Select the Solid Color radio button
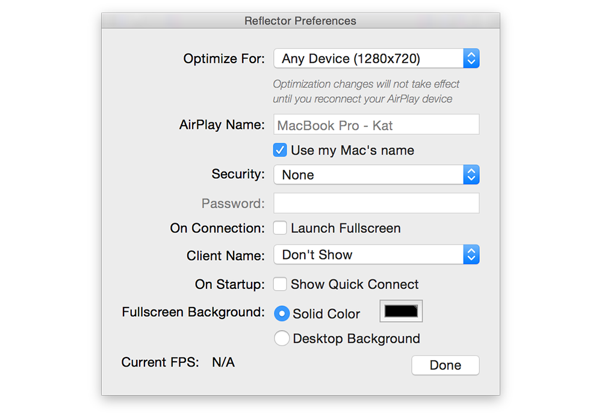602x416 pixels. click(x=282, y=314)
